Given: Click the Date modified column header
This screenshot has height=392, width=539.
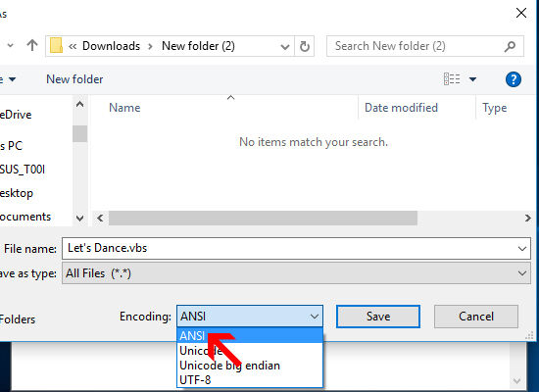Looking at the screenshot, I should tap(401, 108).
